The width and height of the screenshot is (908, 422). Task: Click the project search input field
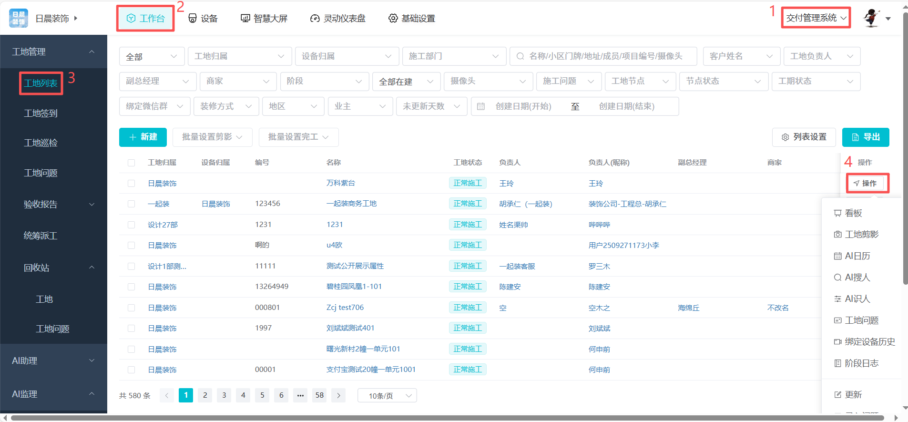(605, 56)
